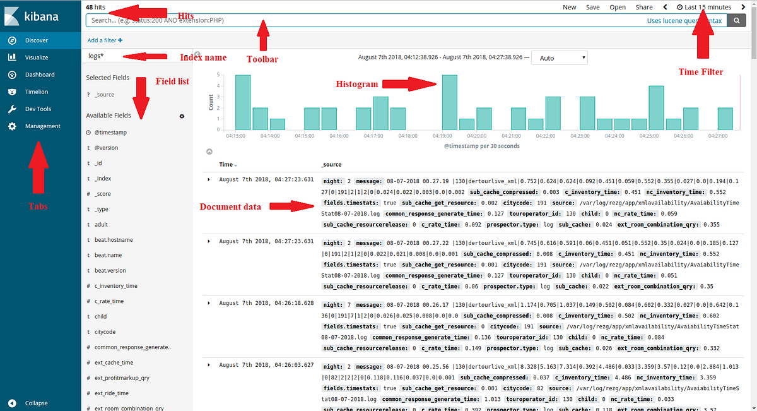
Task: Click the Share menu item
Action: (643, 7)
